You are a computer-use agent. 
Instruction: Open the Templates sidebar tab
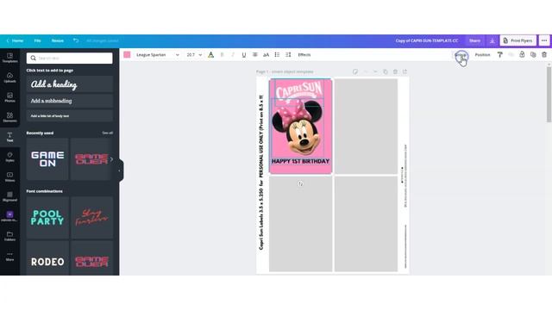tap(9, 58)
